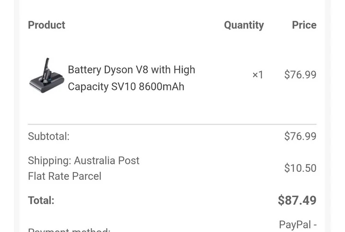Click the Product column header

click(x=46, y=25)
